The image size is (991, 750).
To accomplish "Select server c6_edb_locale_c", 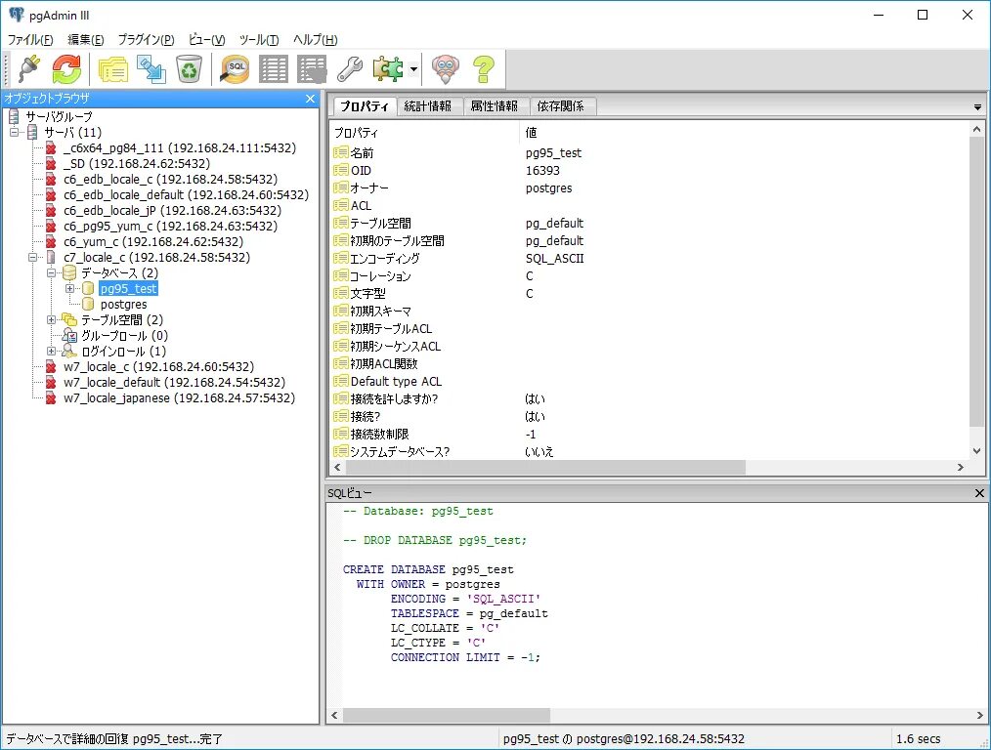I will (171, 180).
